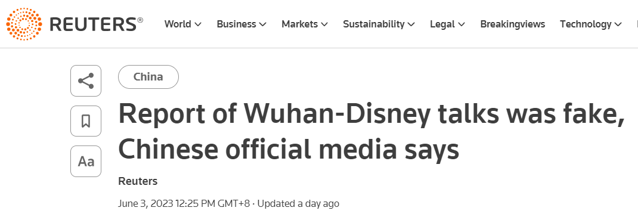
Task: Expand the Technology dropdown chevron
Action: pyautogui.click(x=618, y=24)
